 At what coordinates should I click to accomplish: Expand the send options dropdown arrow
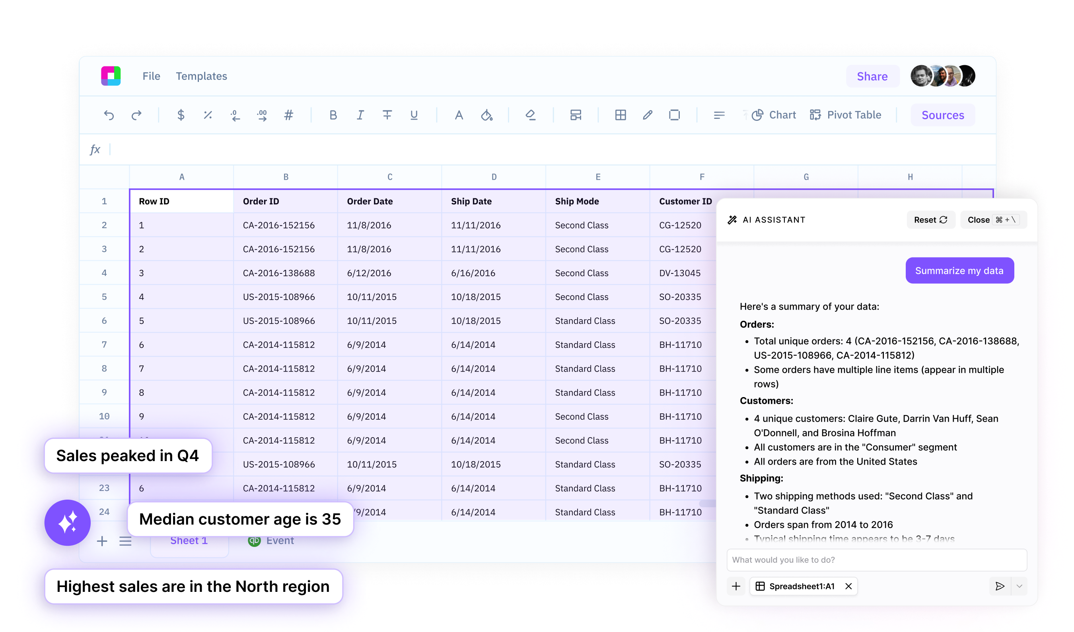point(1019,586)
